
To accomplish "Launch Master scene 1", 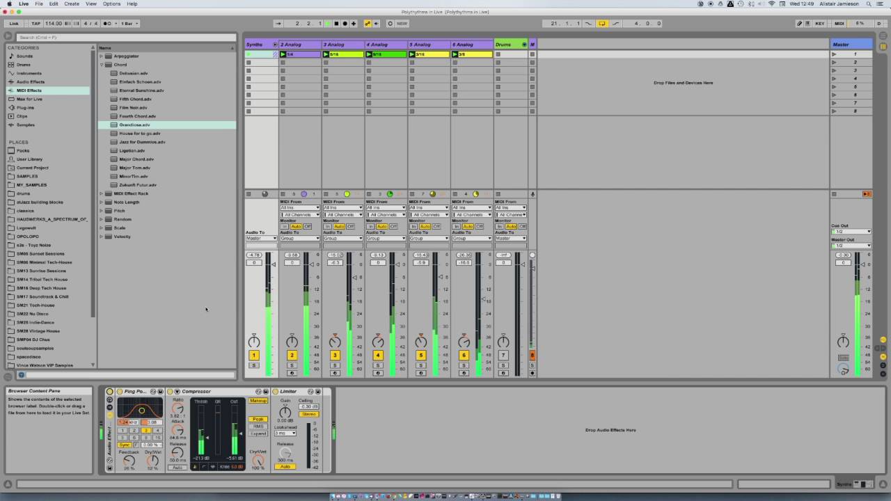I will pos(835,54).
